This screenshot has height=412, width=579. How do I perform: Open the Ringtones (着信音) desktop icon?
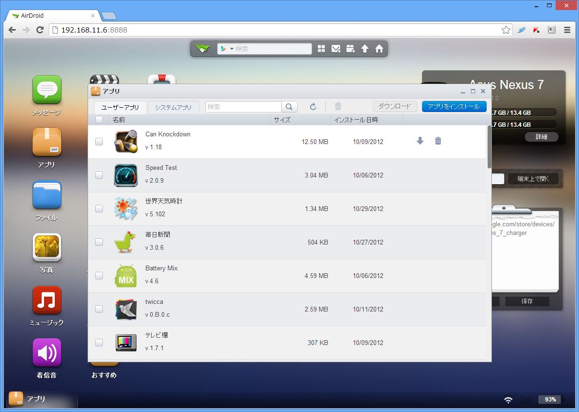coord(47,353)
